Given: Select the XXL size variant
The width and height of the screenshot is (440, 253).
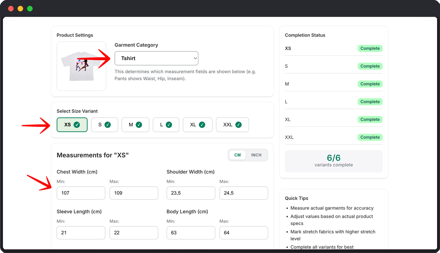Looking at the screenshot, I should 232,125.
